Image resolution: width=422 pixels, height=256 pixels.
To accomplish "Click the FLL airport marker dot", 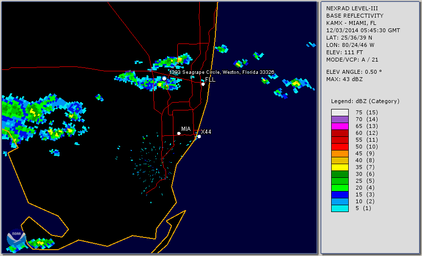I will [203, 84].
